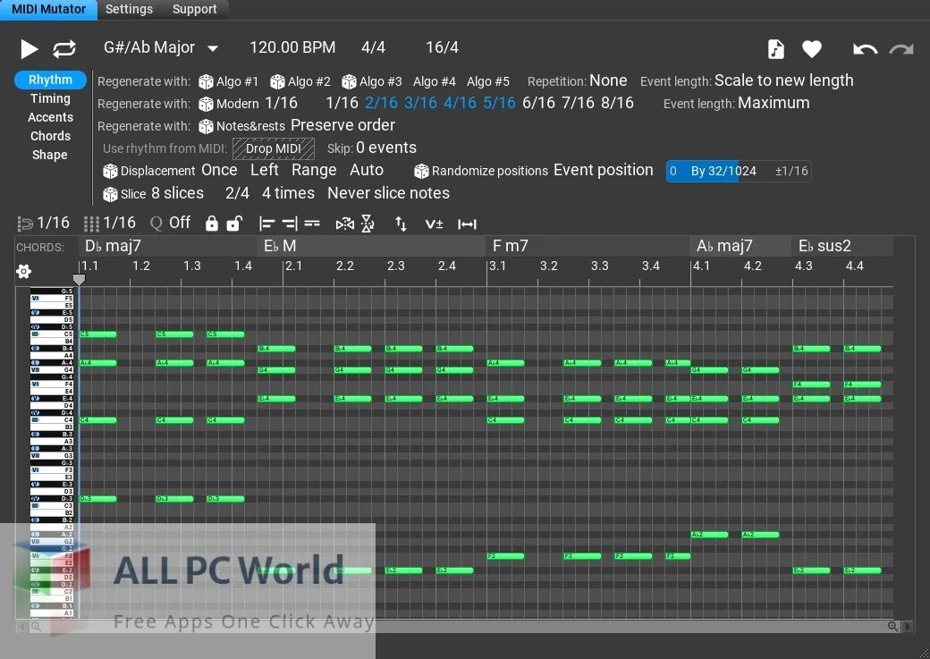The width and height of the screenshot is (930, 659).
Task: Click the heart favorite icon
Action: tap(812, 49)
